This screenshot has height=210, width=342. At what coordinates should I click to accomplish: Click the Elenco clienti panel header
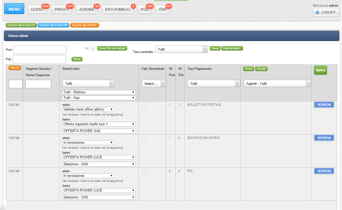[172, 36]
